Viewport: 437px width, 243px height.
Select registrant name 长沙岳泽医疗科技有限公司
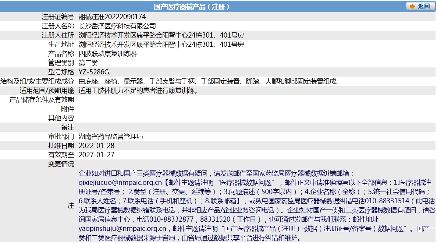pos(117,26)
